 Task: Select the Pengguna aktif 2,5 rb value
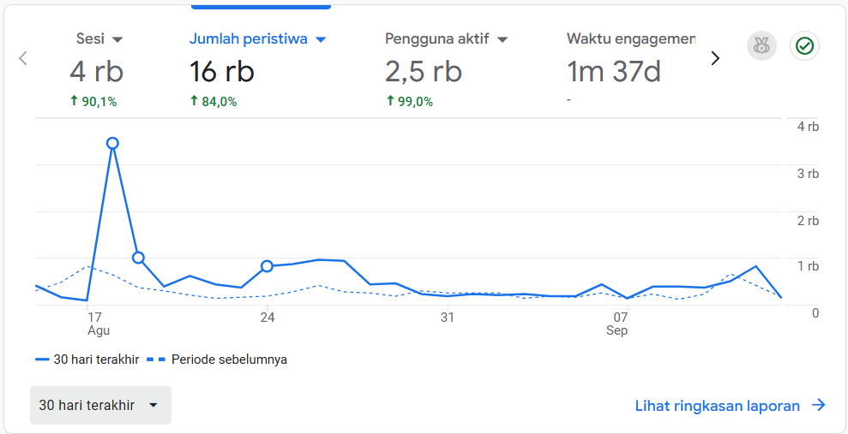[424, 72]
